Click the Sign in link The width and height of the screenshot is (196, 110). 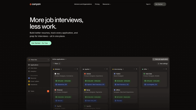pyautogui.click(x=148, y=4)
